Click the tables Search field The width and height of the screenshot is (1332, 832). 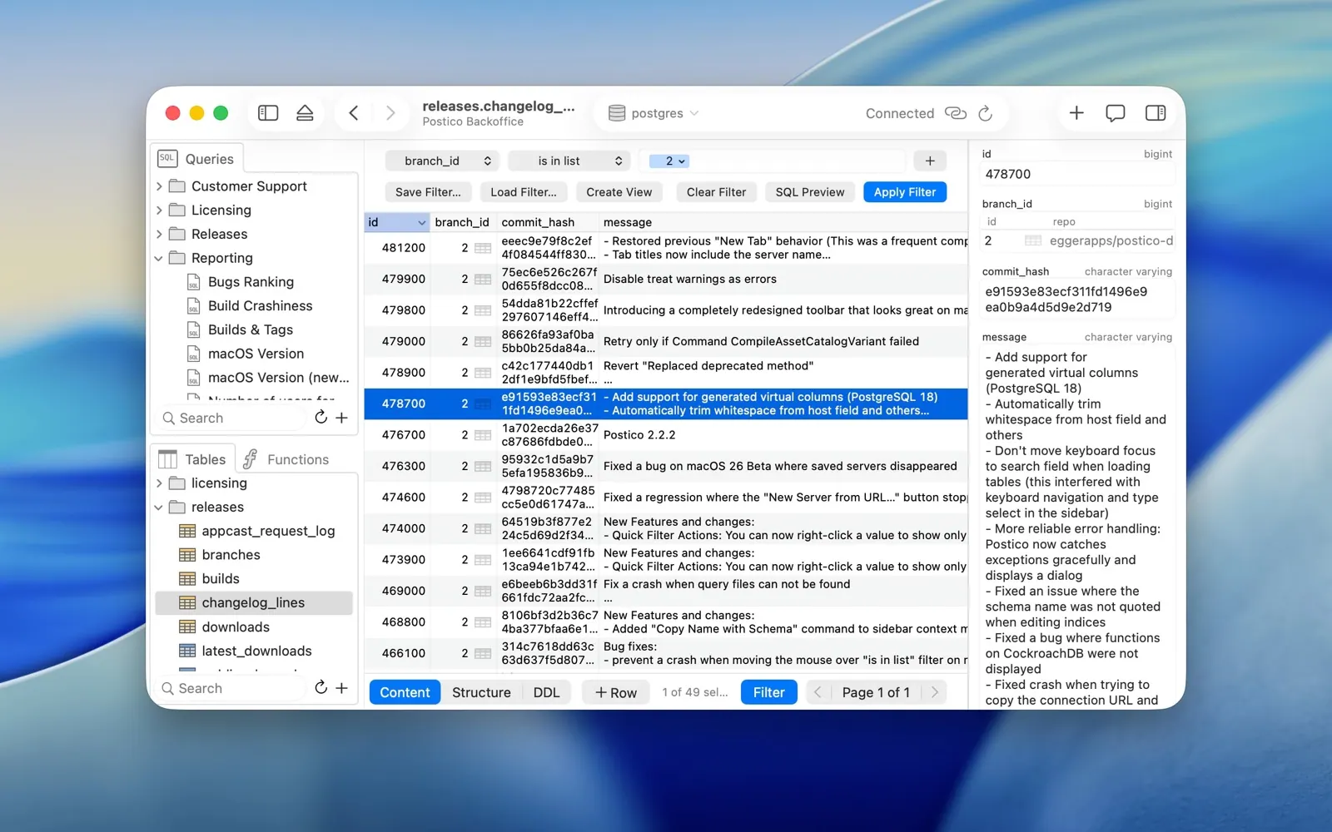coord(232,688)
